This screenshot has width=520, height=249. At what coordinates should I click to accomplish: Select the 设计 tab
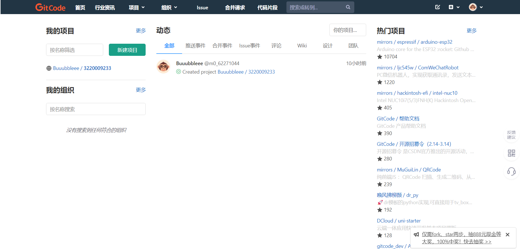point(328,46)
